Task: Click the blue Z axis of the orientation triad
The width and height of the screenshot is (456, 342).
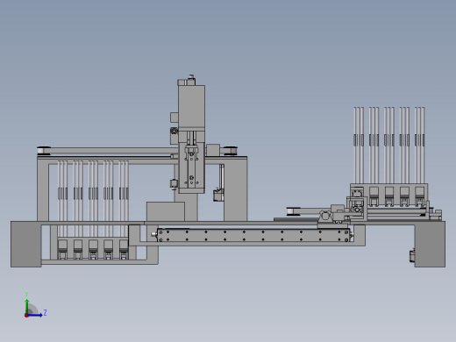Action: [35, 315]
